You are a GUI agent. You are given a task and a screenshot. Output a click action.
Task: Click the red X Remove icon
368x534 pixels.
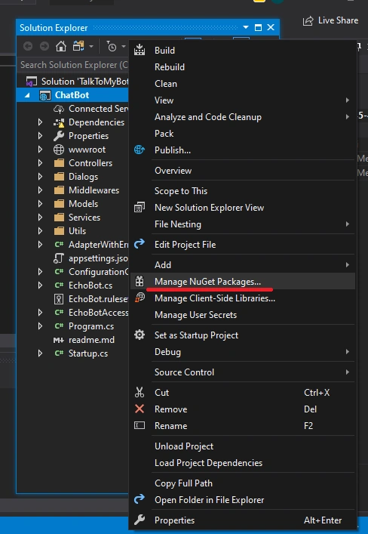point(140,409)
